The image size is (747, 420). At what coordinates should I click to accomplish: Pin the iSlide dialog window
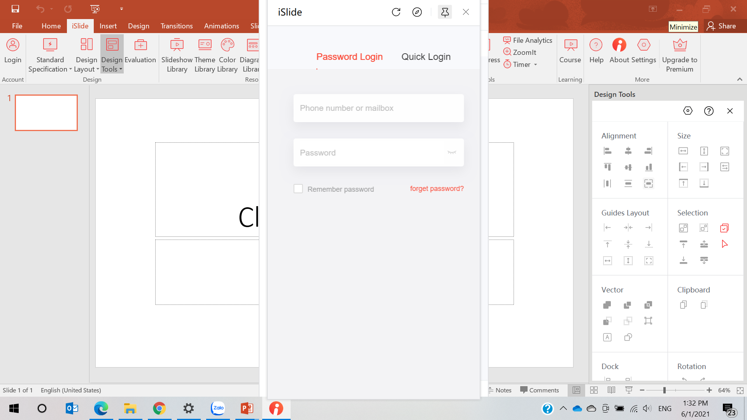click(x=445, y=12)
